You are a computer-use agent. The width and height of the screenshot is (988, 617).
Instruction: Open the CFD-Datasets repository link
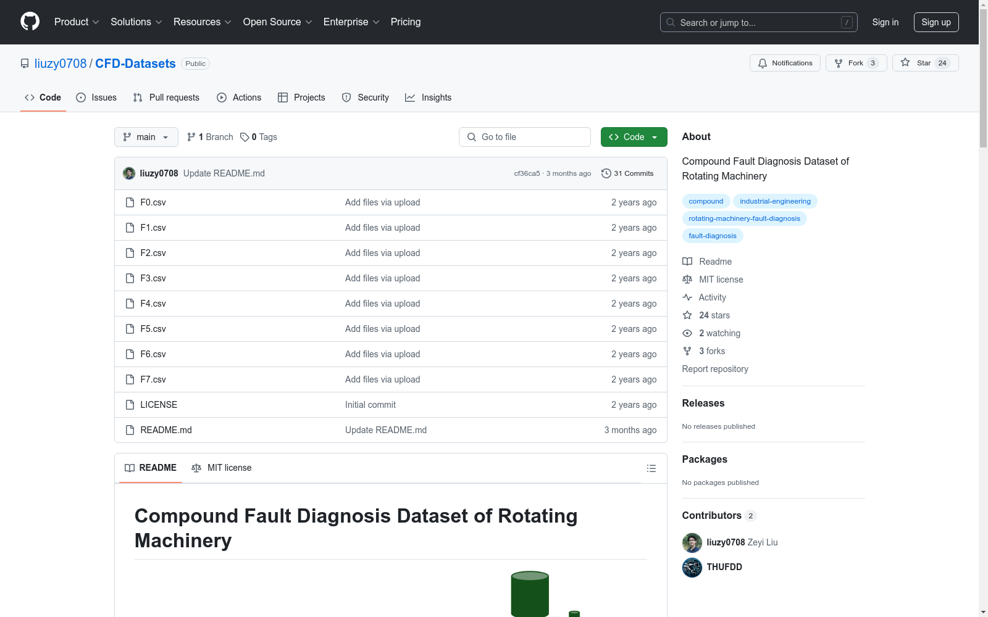(135, 64)
